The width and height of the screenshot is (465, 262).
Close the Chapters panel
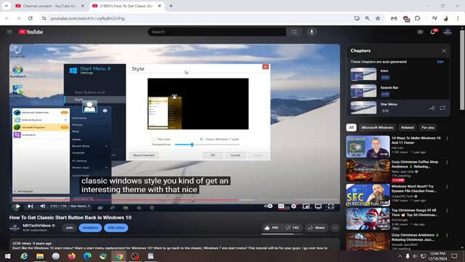[x=444, y=51]
